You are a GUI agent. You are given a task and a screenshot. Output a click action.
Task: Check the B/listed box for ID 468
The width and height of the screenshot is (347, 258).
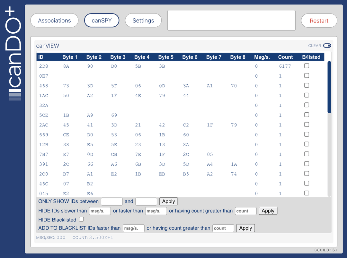tap(307, 85)
